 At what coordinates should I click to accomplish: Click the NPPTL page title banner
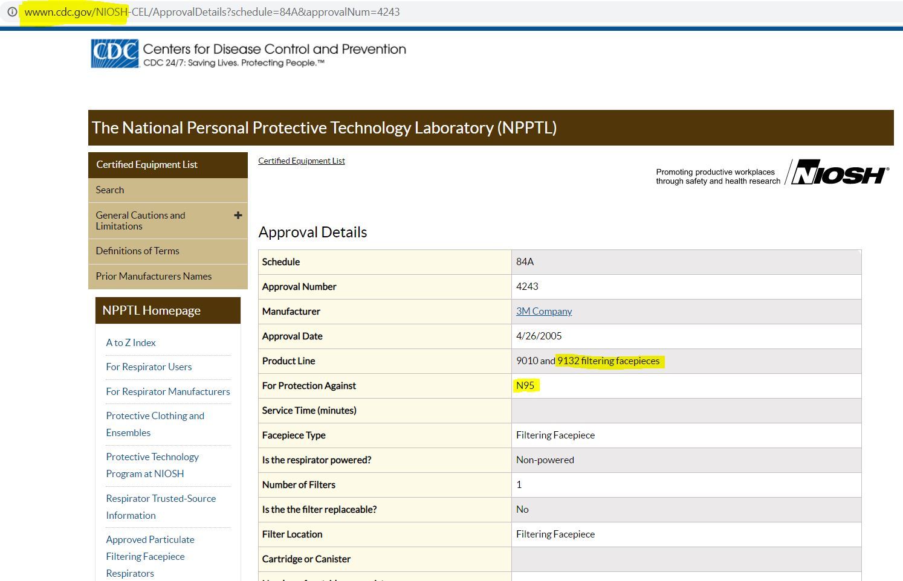491,127
